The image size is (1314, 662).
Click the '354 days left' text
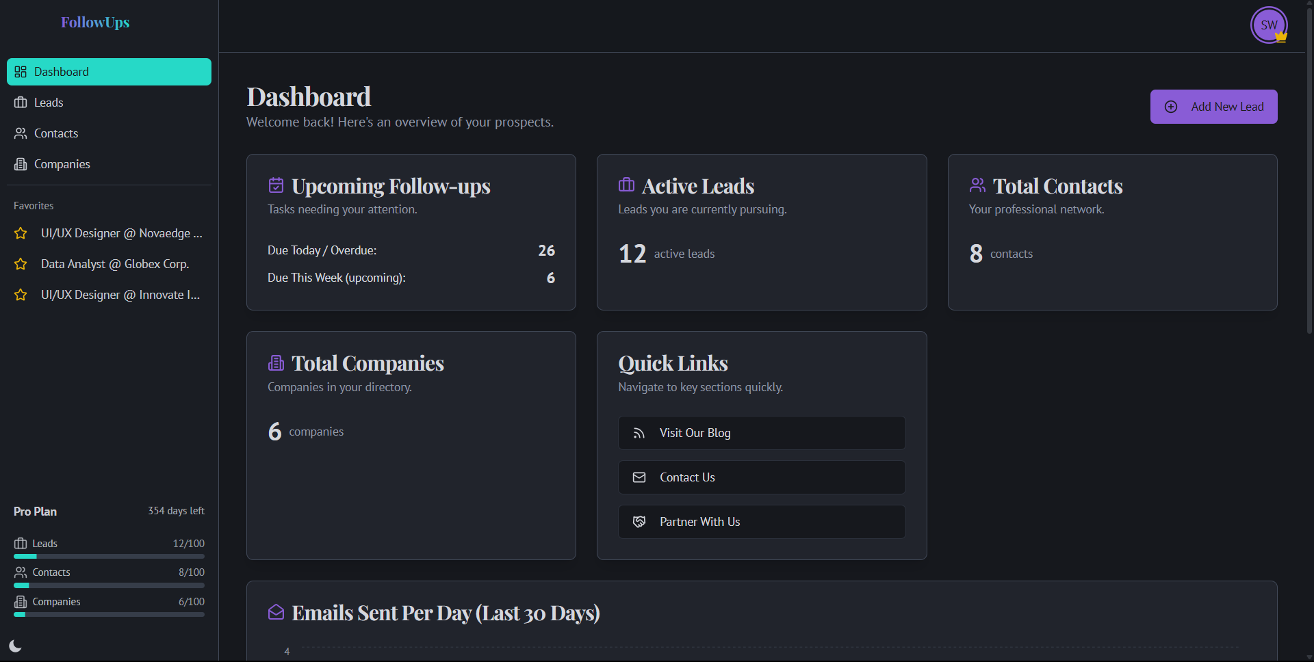pos(176,511)
